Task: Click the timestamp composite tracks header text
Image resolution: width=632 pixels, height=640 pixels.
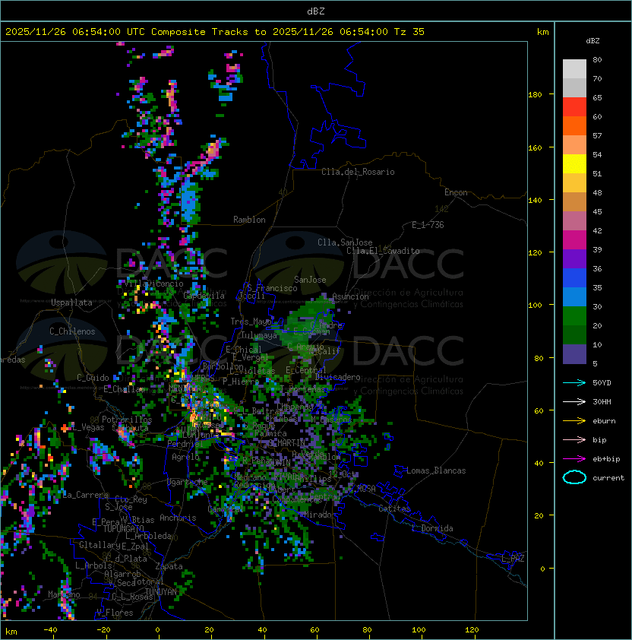Action: [215, 32]
